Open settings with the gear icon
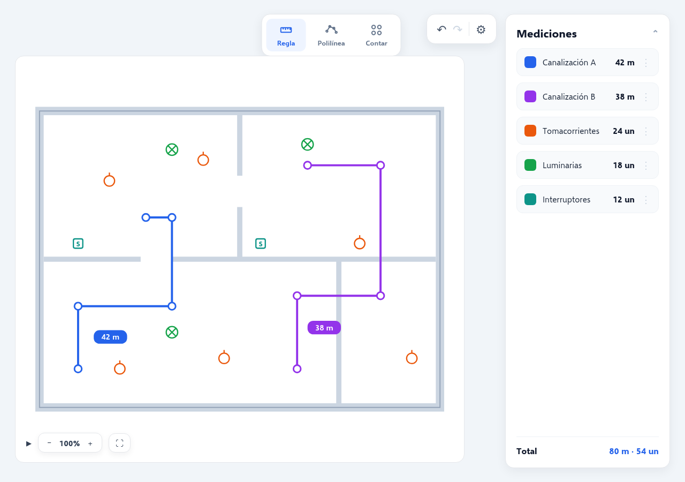This screenshot has height=482, width=685. click(481, 29)
